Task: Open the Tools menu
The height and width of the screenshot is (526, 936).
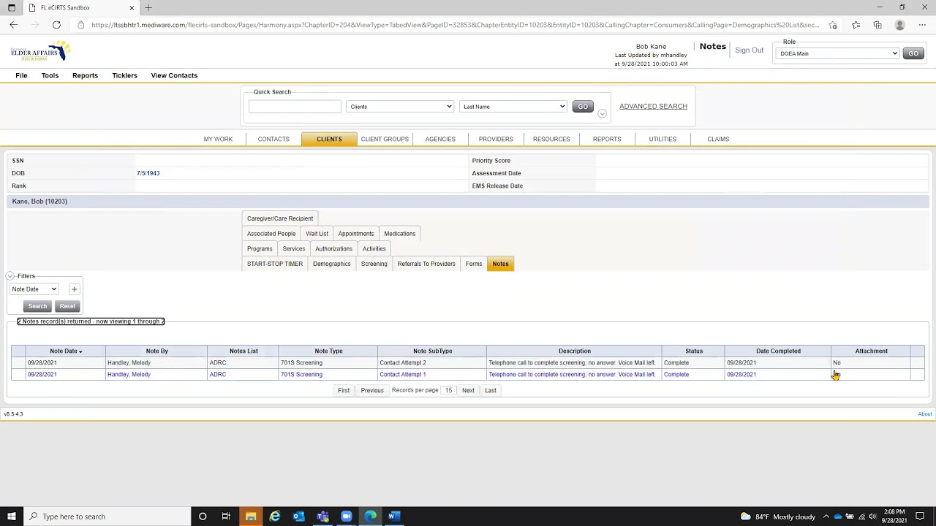Action: point(50,75)
